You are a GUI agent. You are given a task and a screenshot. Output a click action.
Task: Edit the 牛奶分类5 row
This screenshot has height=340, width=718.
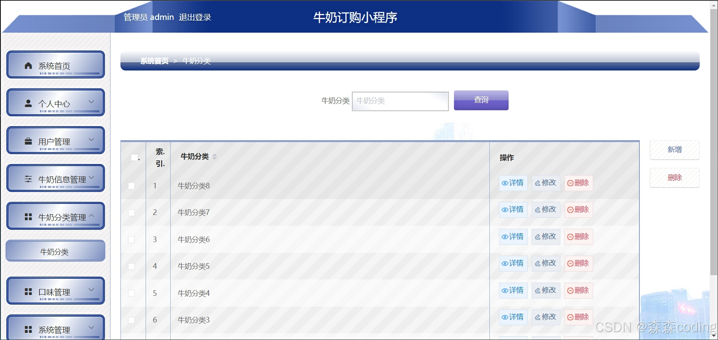click(546, 263)
